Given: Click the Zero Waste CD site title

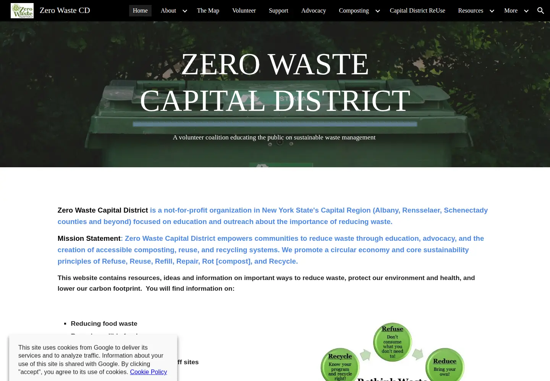Looking at the screenshot, I should (x=65, y=10).
